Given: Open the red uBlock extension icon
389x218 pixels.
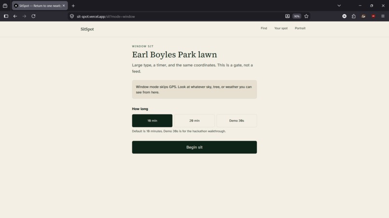Looking at the screenshot, I should [373, 16].
